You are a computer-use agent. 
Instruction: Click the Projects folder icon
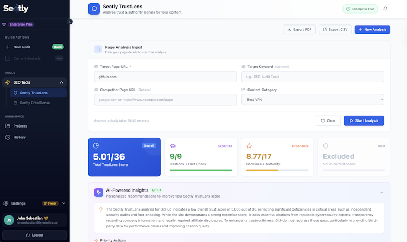point(8,126)
